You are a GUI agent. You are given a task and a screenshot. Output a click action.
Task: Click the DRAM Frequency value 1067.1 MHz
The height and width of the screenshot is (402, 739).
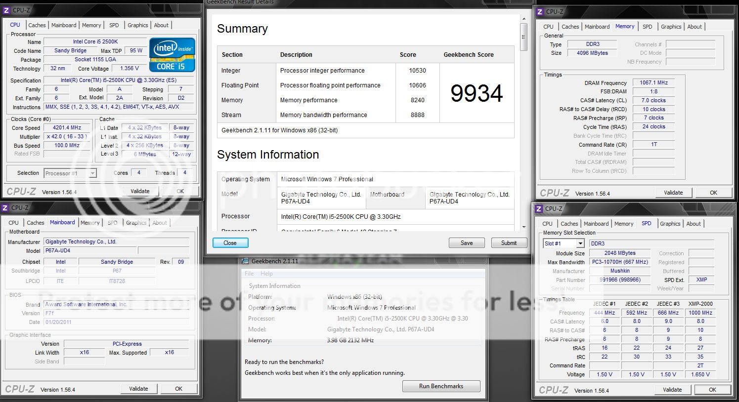click(654, 82)
